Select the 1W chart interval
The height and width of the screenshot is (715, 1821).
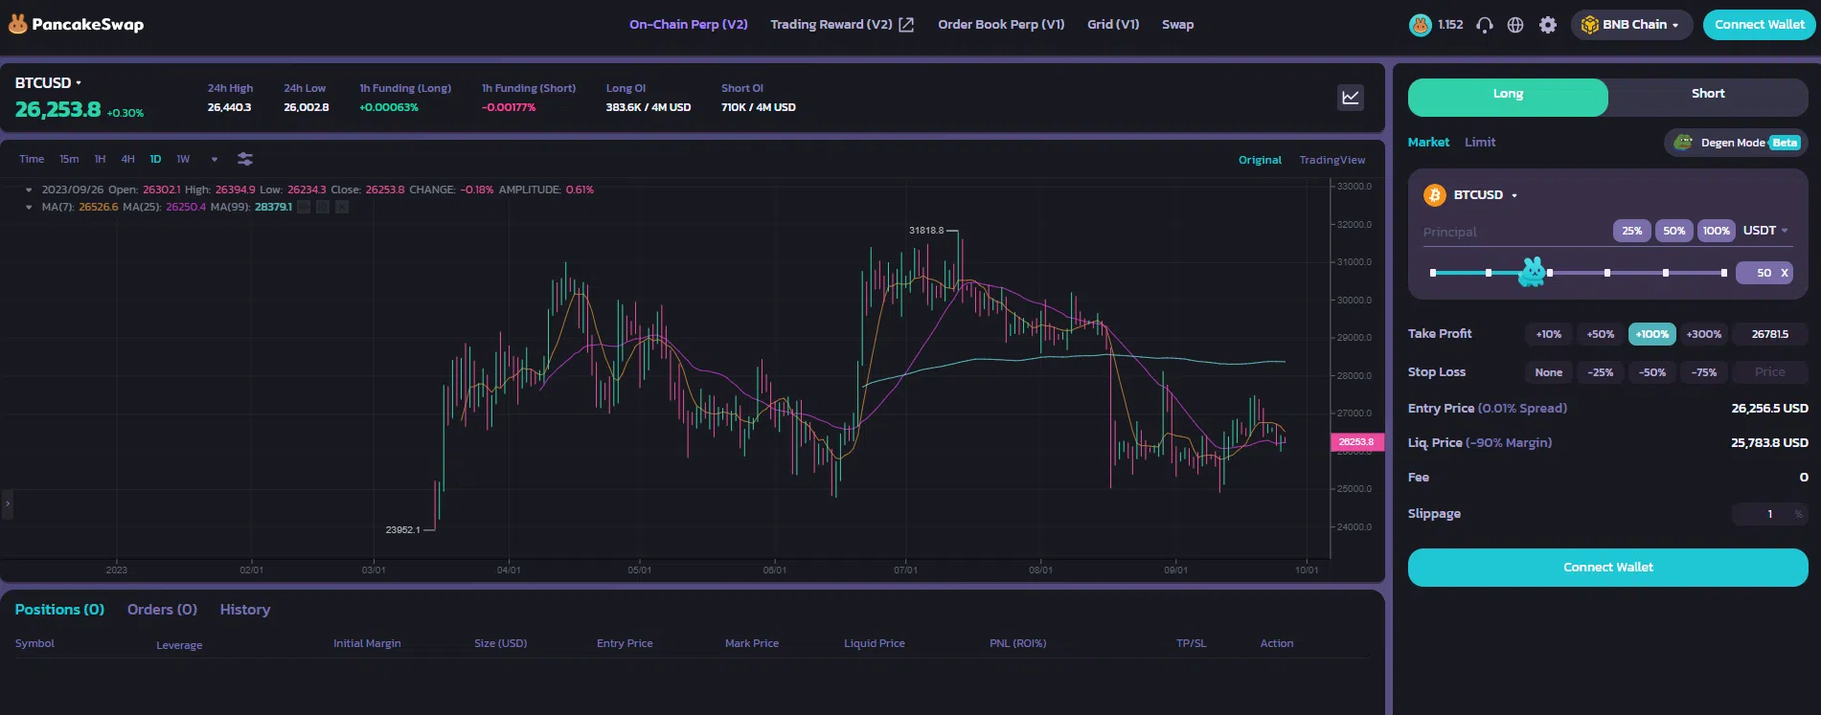pos(183,160)
